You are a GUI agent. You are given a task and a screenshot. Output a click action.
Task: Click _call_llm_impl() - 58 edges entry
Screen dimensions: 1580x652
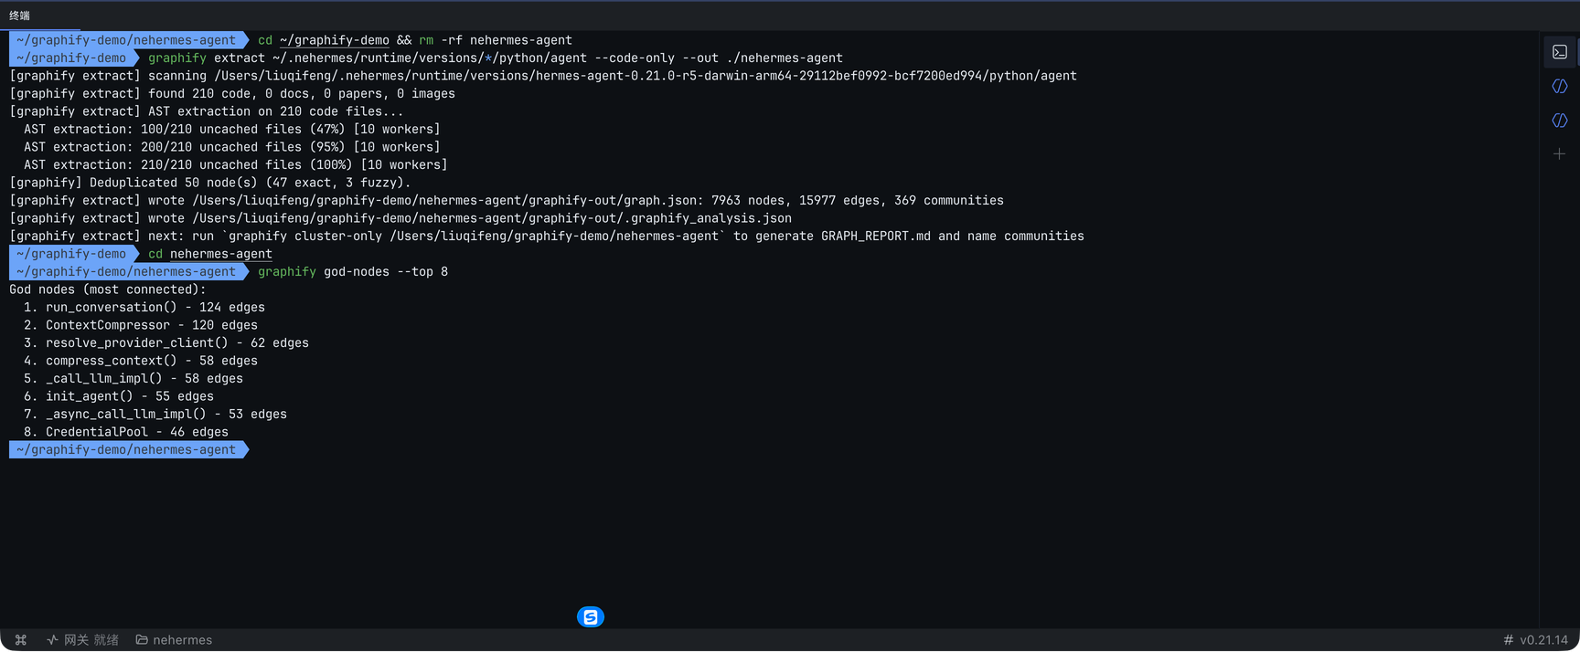point(133,379)
